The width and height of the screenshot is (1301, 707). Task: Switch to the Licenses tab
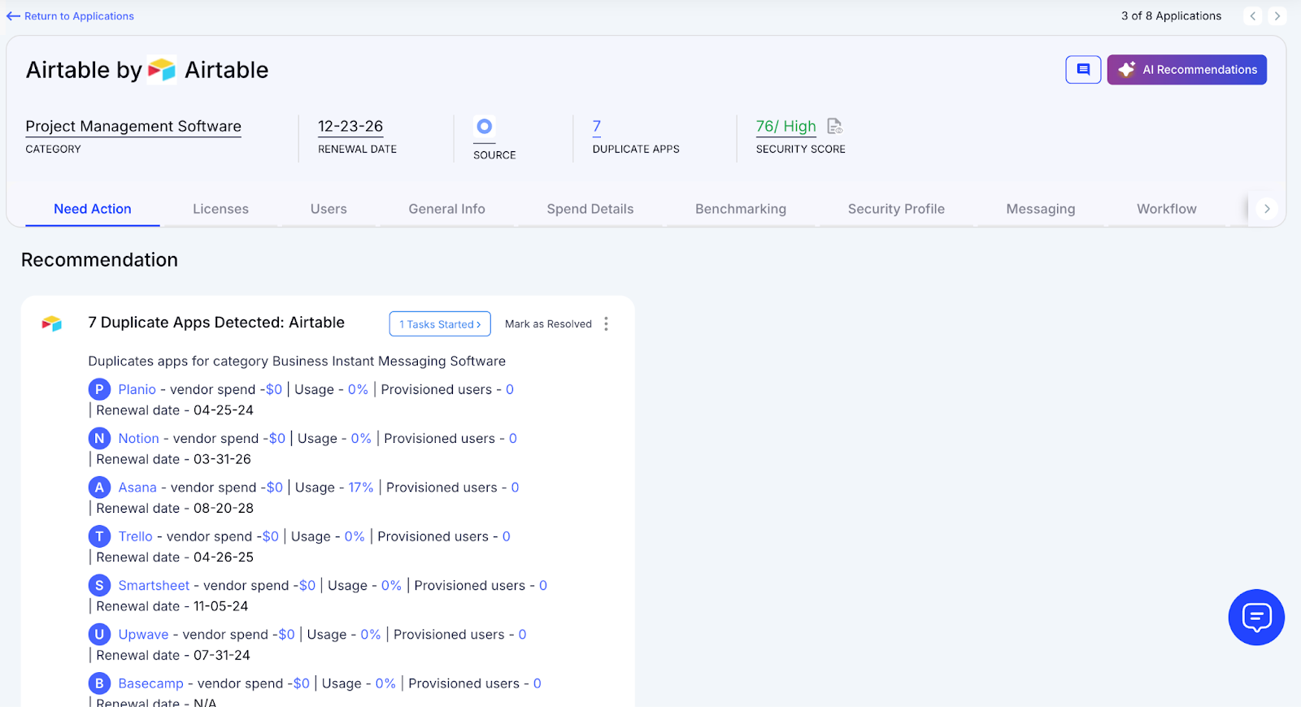[220, 209]
